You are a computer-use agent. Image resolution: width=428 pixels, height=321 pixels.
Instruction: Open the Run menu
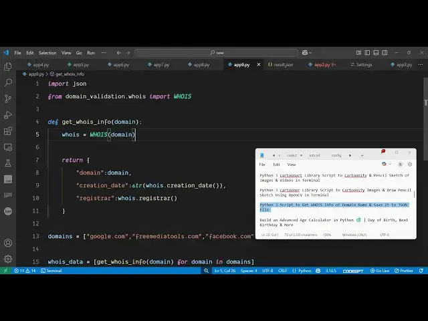(91, 53)
